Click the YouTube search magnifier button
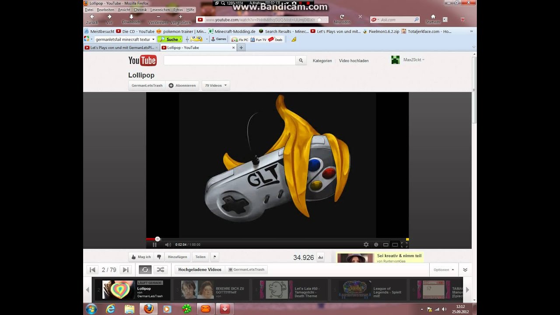 (x=301, y=61)
